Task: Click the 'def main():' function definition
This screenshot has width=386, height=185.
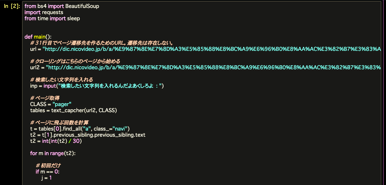Action: coord(38,37)
